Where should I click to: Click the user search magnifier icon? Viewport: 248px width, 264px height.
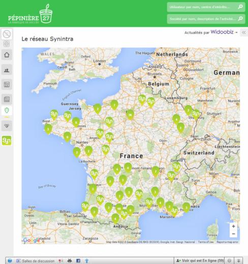[x=240, y=7]
